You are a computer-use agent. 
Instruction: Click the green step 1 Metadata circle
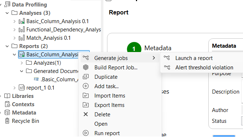pos(134,47)
